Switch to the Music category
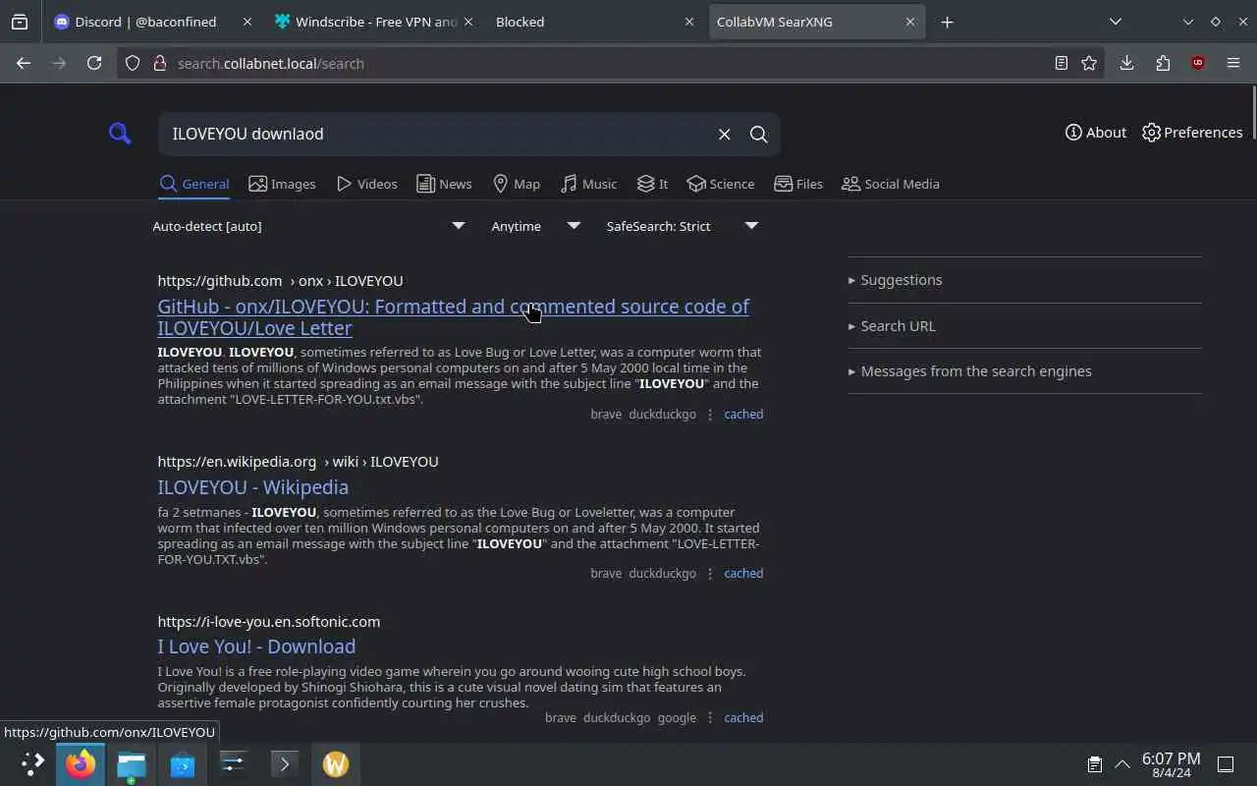The height and width of the screenshot is (786, 1257). point(588,184)
